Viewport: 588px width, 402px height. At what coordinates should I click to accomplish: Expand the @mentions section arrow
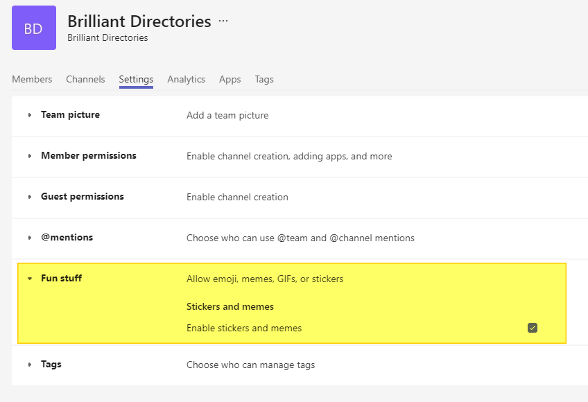[x=30, y=238]
